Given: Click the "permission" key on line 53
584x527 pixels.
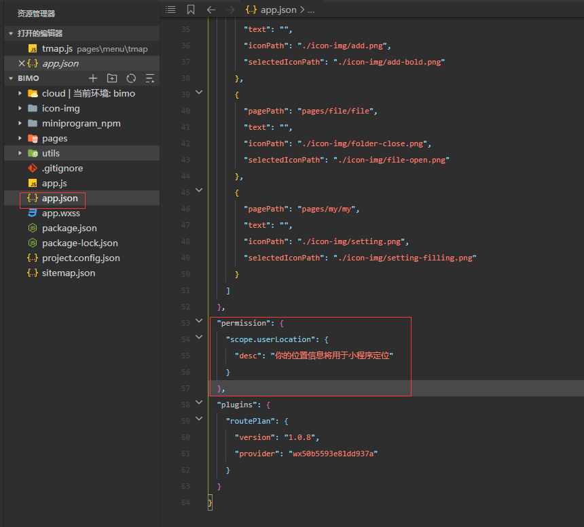Looking at the screenshot, I should (x=244, y=323).
